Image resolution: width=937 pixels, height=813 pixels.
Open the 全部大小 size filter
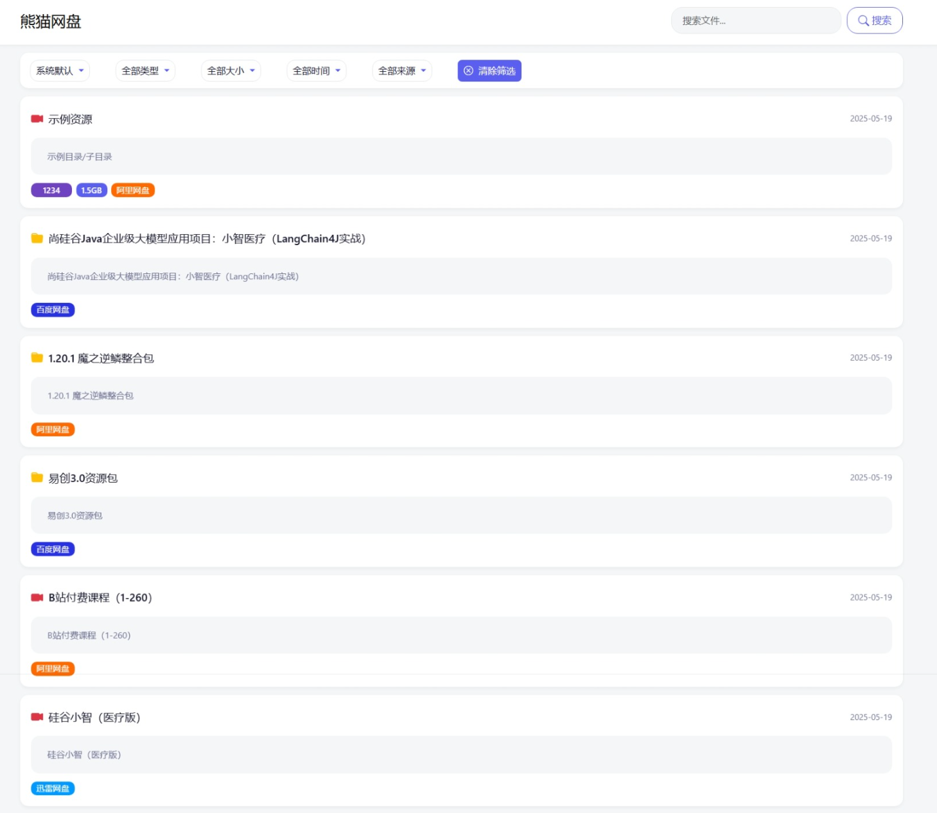click(231, 71)
